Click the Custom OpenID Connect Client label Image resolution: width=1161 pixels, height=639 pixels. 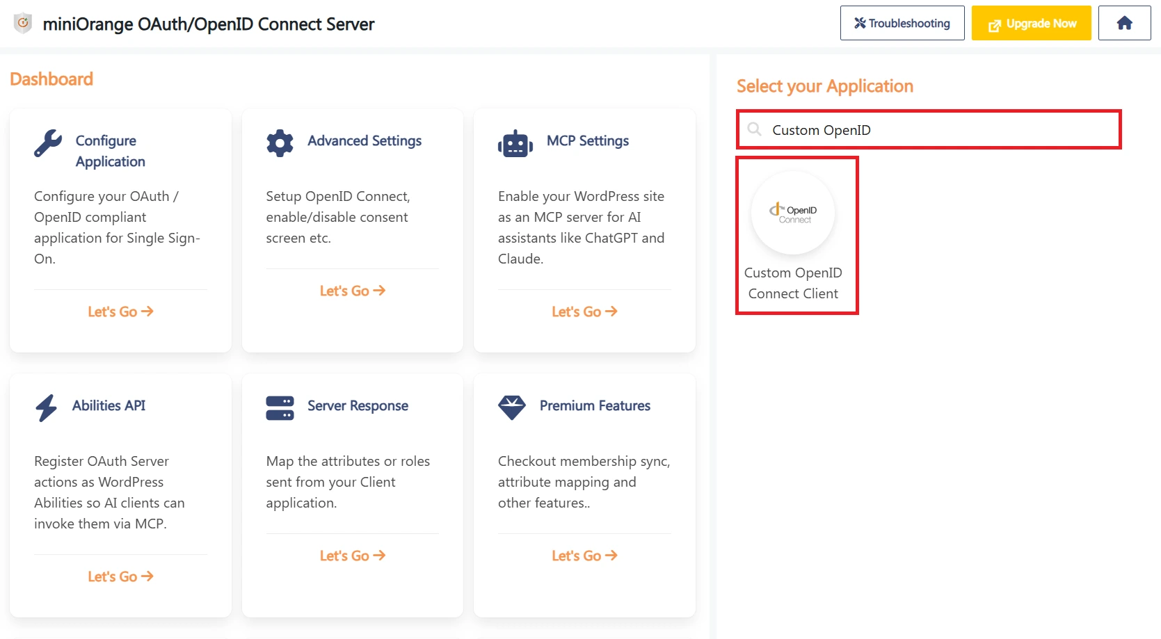(793, 283)
